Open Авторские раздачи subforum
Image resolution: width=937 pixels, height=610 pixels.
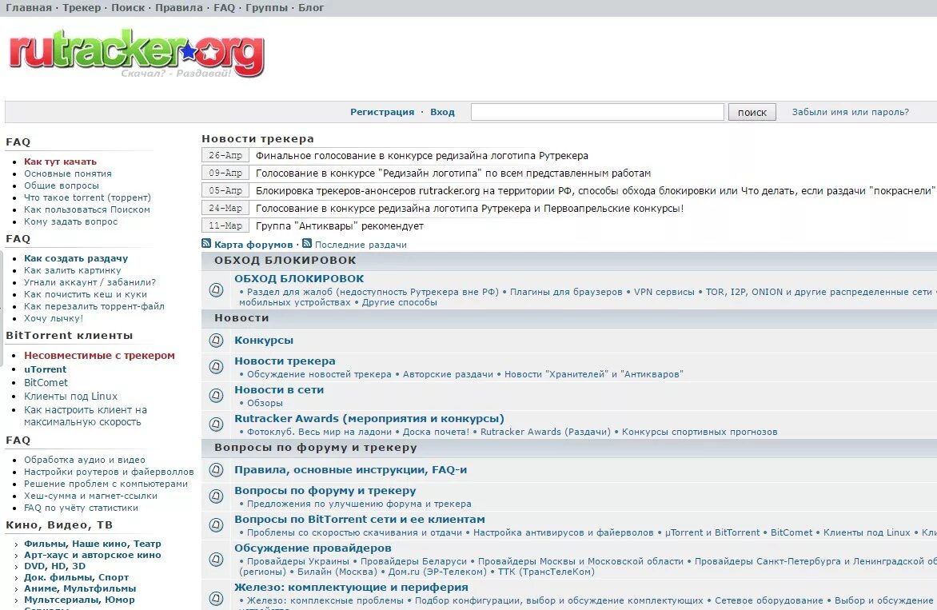pos(448,374)
